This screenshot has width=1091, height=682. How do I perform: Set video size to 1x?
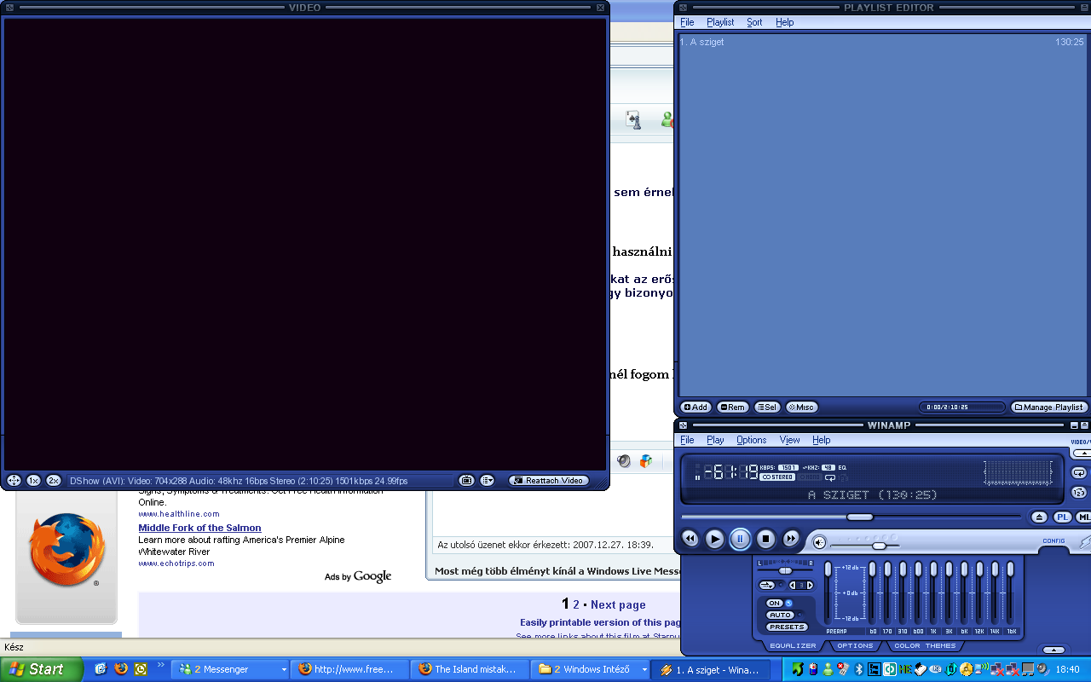(x=33, y=481)
